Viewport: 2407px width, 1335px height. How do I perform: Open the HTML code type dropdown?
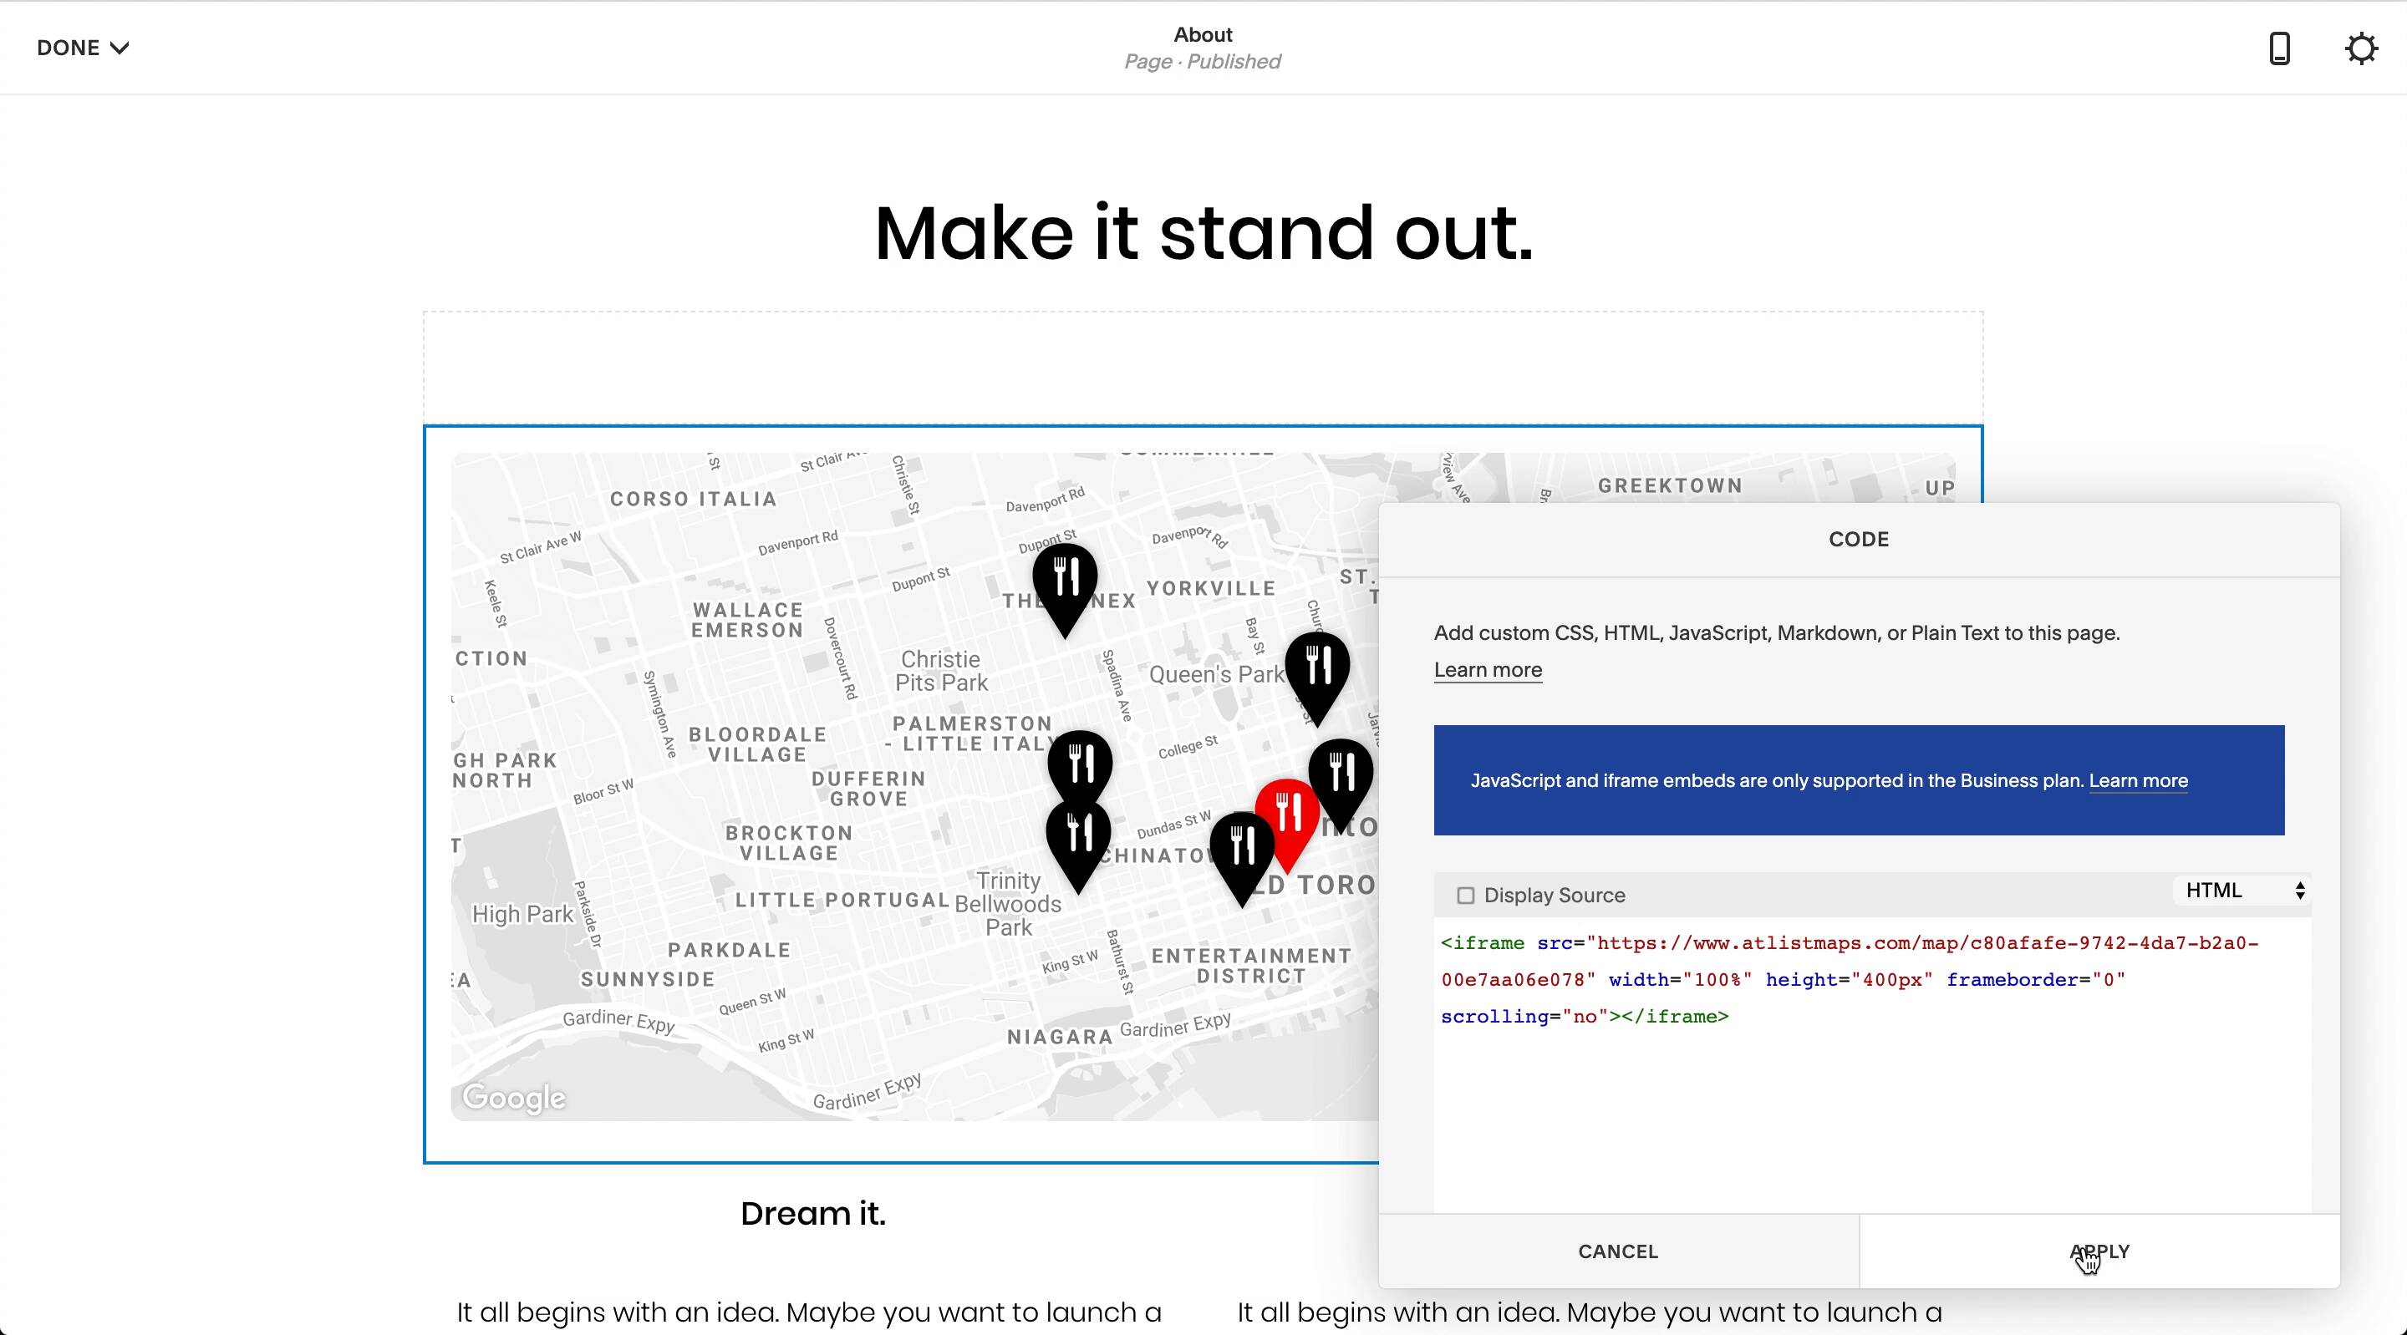[x=2242, y=891]
